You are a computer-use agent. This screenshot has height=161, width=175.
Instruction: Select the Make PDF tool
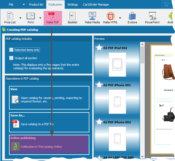53,18
